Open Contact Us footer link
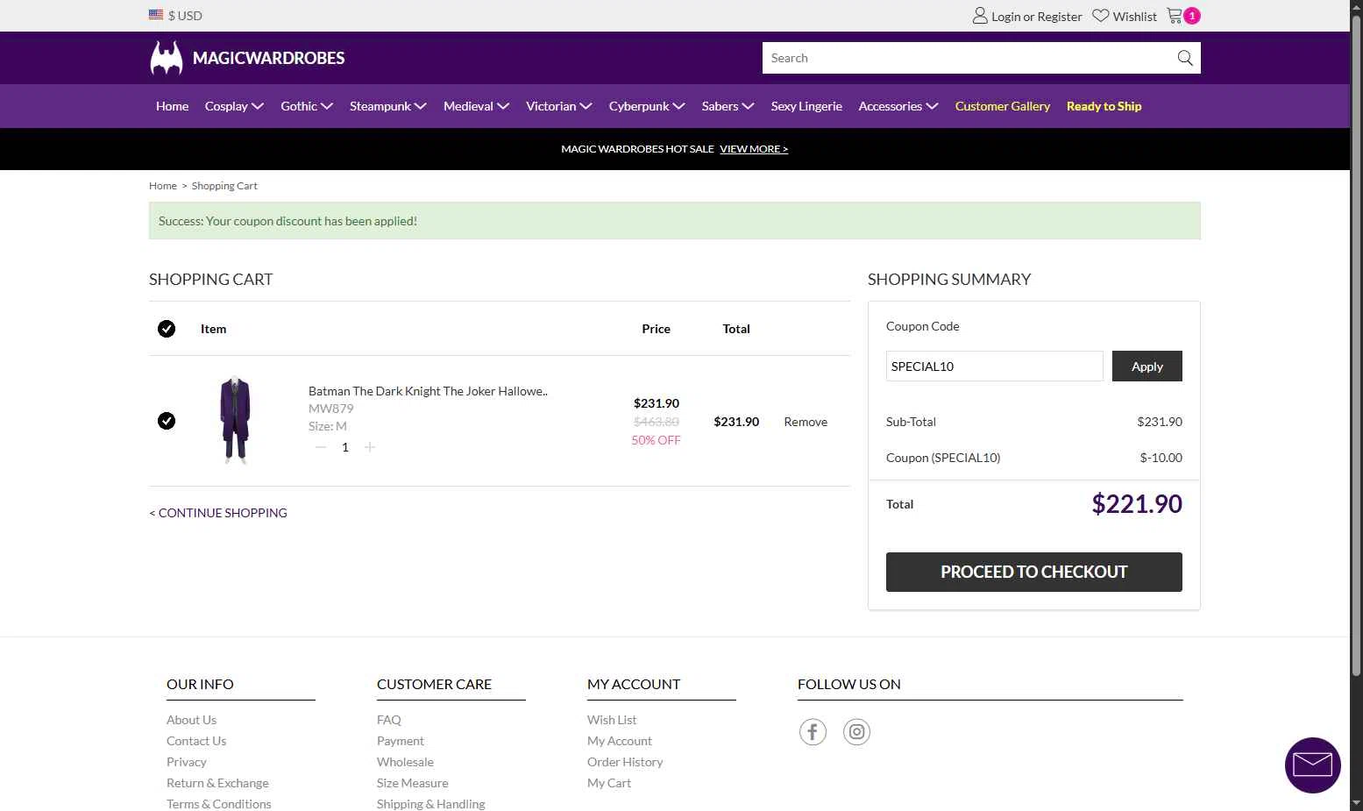 [x=196, y=741]
